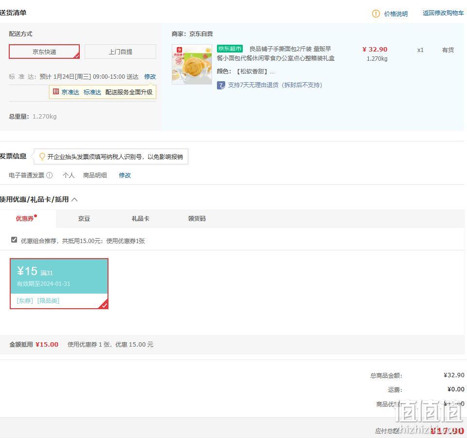This screenshot has width=467, height=438.
Task: Collapse the 使用优惠/礼品卡/抵用 section
Action: (x=74, y=199)
